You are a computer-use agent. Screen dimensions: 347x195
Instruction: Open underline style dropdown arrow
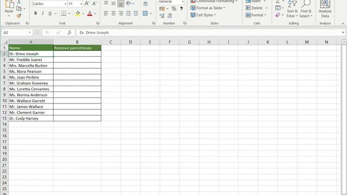point(55,14)
